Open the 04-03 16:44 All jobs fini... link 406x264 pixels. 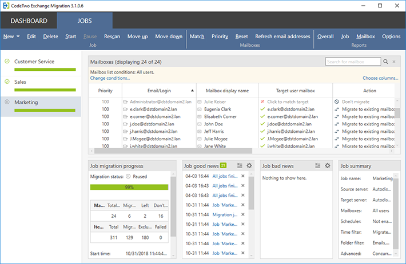[225, 176]
